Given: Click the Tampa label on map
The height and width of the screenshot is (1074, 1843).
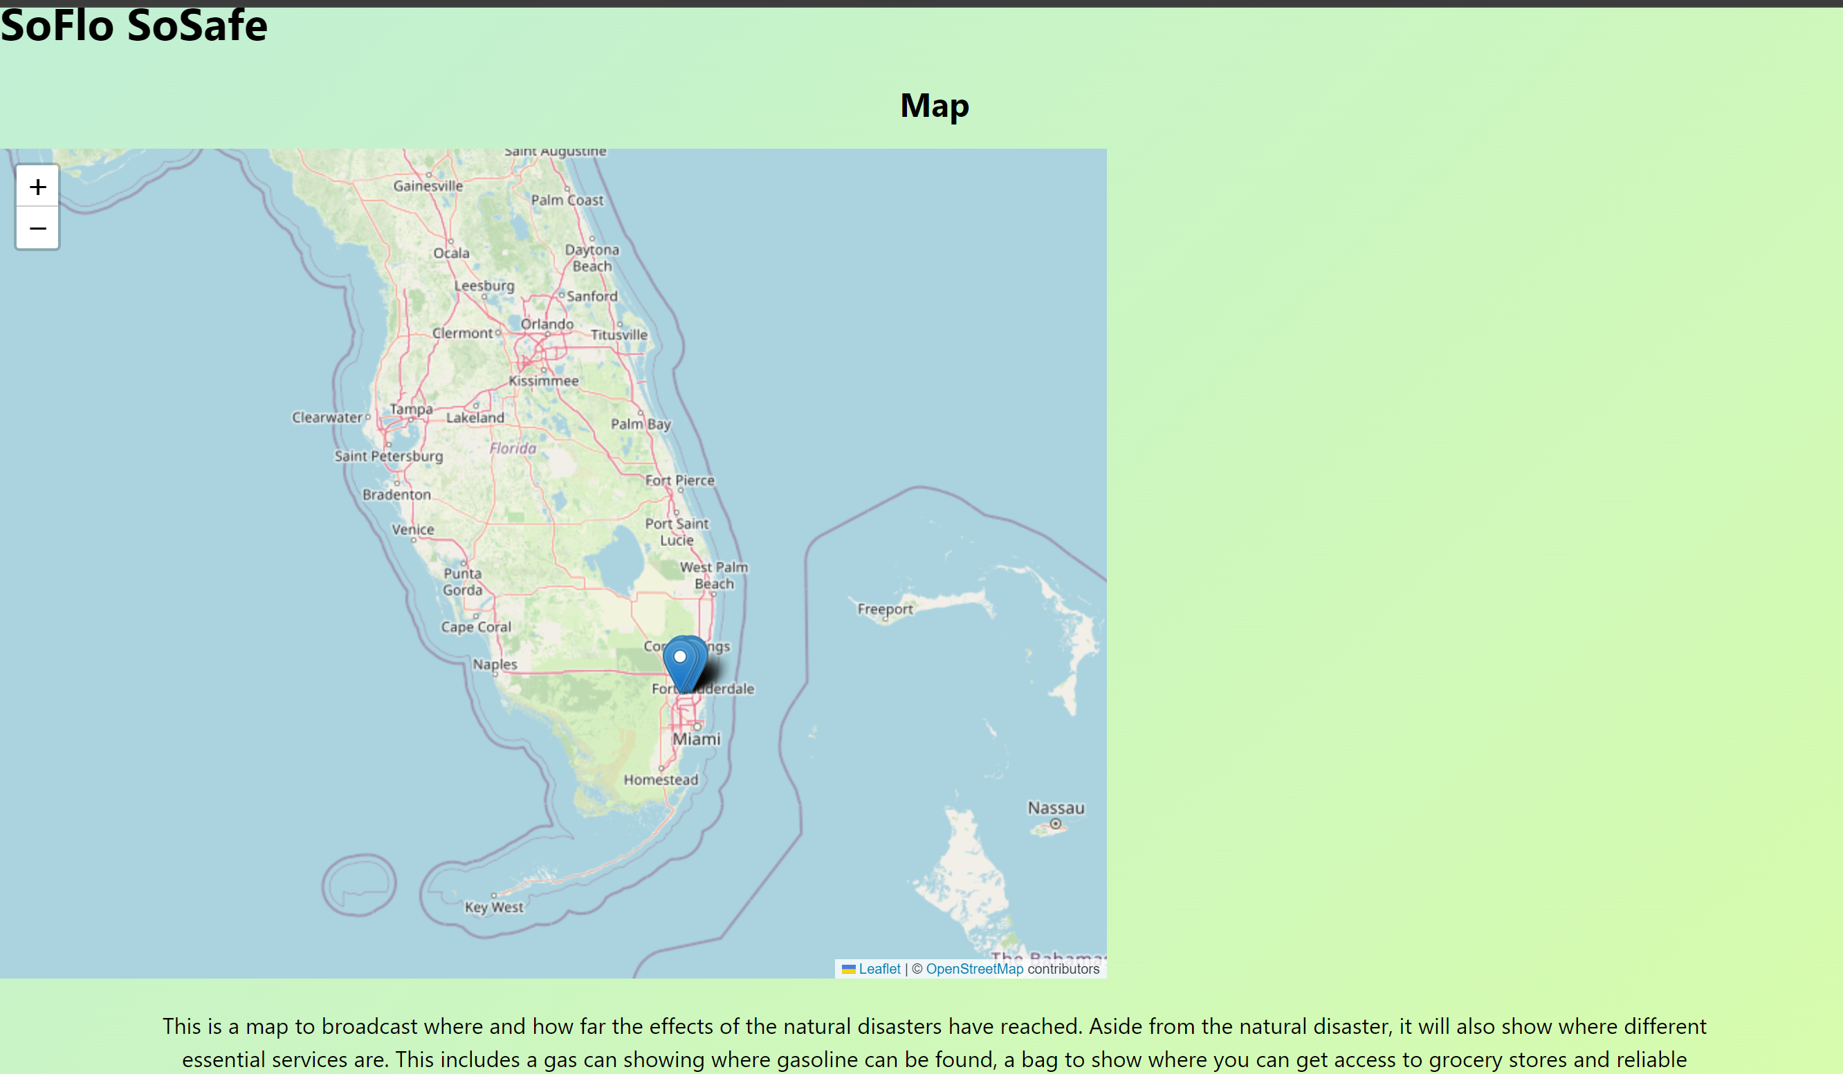Looking at the screenshot, I should (x=411, y=409).
